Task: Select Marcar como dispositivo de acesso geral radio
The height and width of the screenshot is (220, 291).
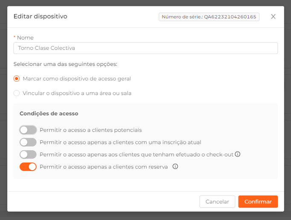Action: coord(17,79)
